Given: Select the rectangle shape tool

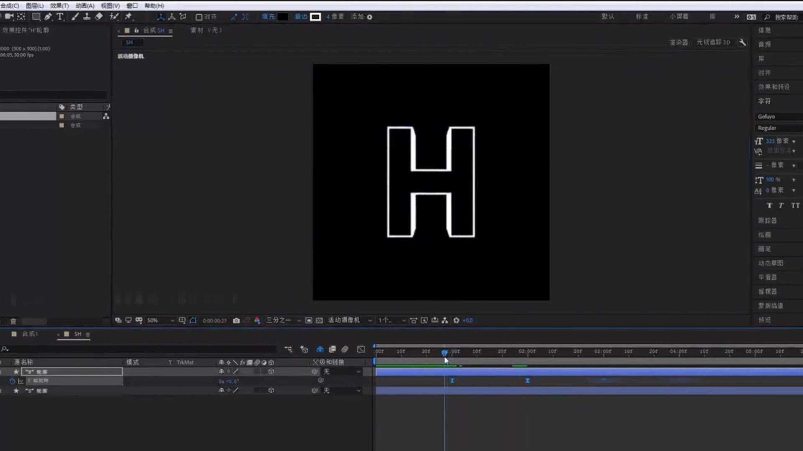Looking at the screenshot, I should coord(36,17).
